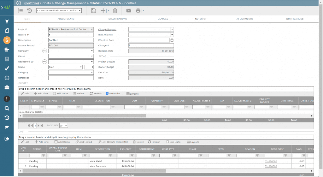Click the printer icon in toolbar

(138, 10)
